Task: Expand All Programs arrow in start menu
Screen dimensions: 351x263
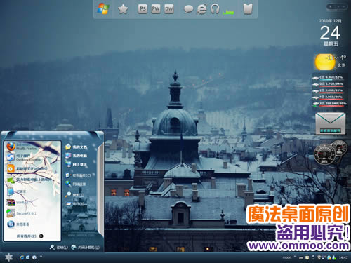Action: click(41, 236)
